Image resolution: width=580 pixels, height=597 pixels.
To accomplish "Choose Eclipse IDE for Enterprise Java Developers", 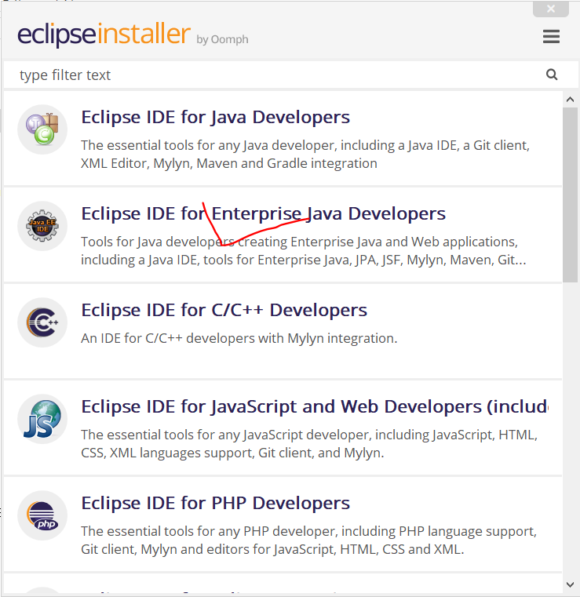I will (x=263, y=213).
